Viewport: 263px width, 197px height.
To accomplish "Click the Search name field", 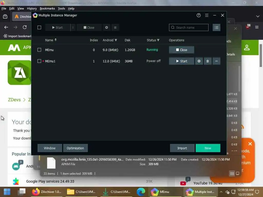I will pyautogui.click(x=189, y=27).
